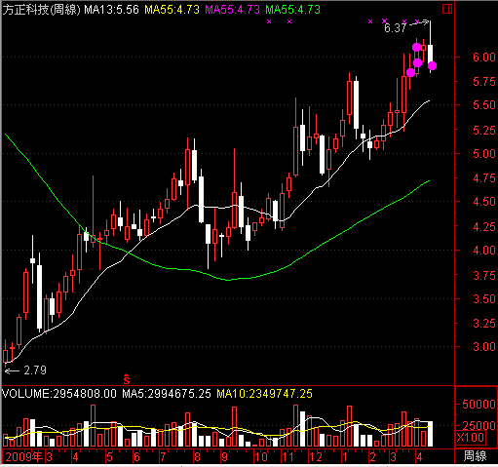Select the MA13:5.56 indicator label

pos(111,10)
